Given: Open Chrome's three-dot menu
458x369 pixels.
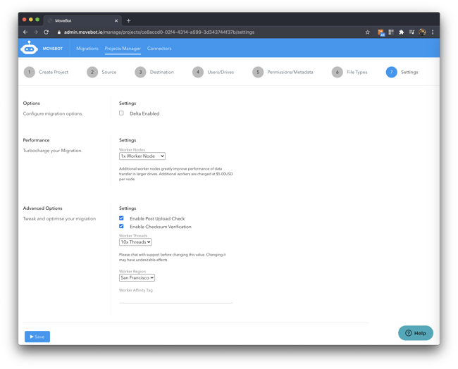Looking at the screenshot, I should (432, 32).
